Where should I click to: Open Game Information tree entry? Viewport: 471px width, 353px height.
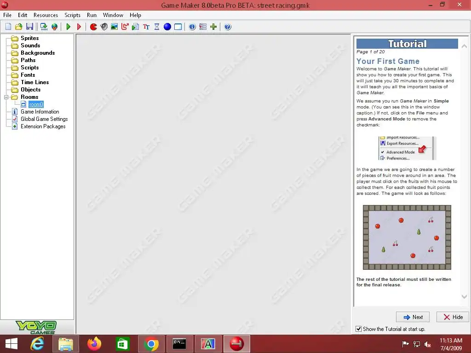pyautogui.click(x=40, y=112)
